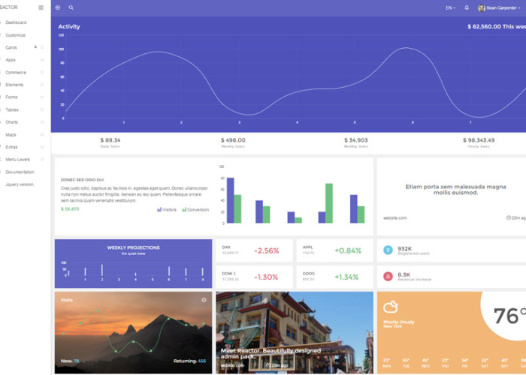
Task: Click the red Revenue increase circle icon
Action: point(388,276)
